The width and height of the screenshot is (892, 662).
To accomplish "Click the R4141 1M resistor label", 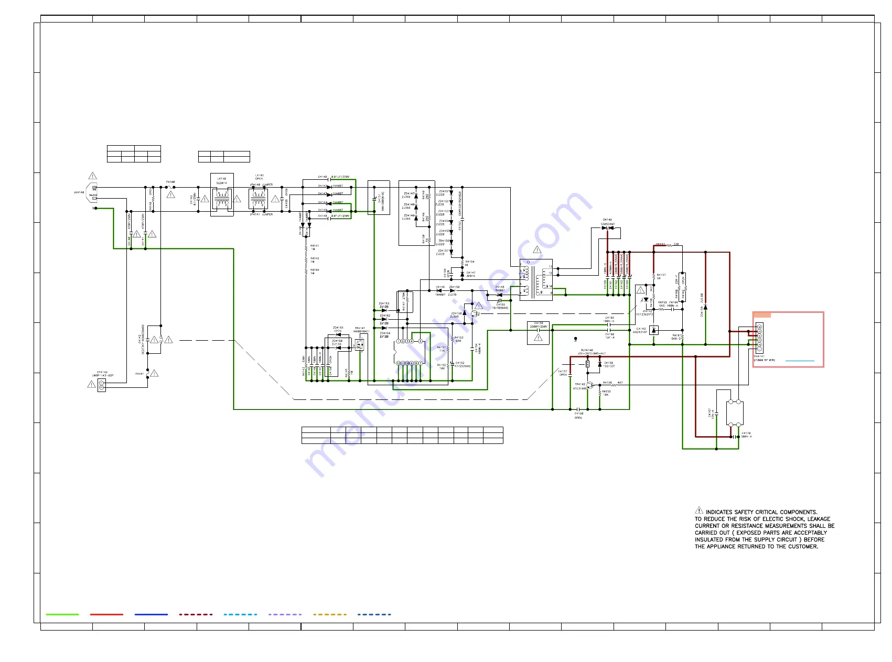I will tap(315, 247).
